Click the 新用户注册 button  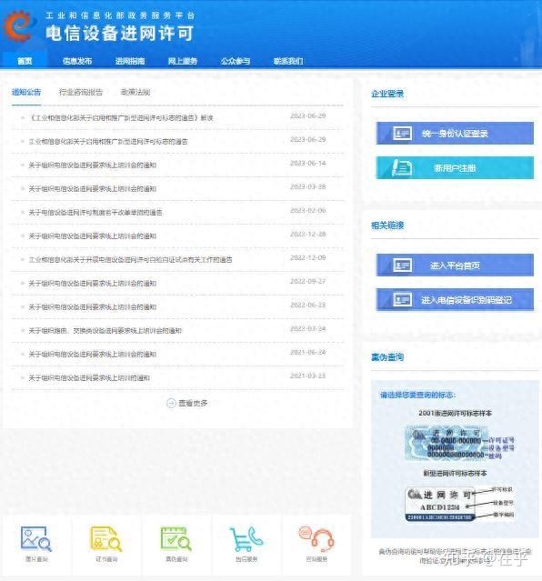click(455, 168)
